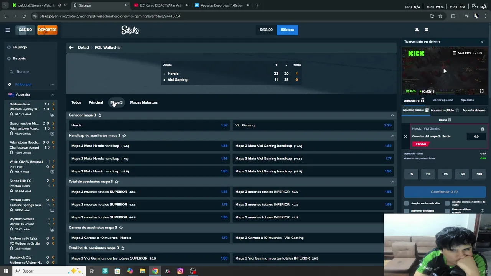Open Windows Start menu

(x=6, y=271)
